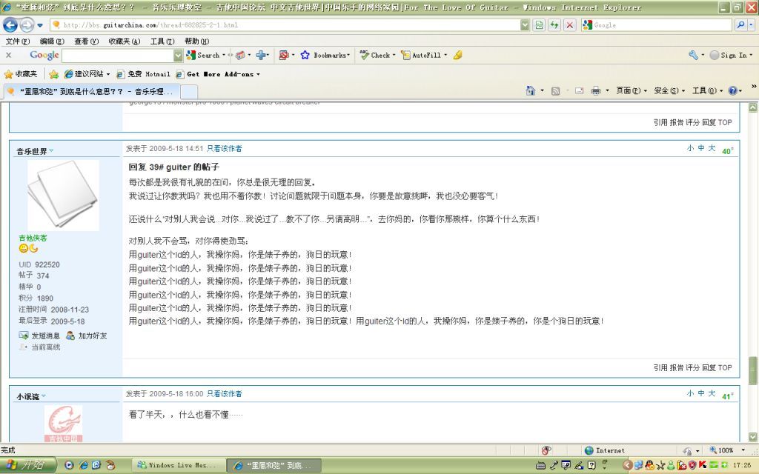Select the 大 font size option on post 40
The image size is (759, 474).
tap(712, 148)
